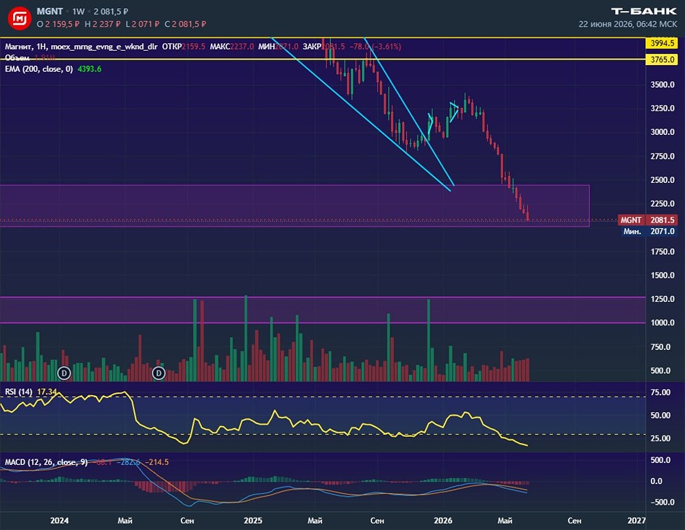Click the dividend D marker before Сен 2024
The height and width of the screenshot is (530, 685).
pyautogui.click(x=159, y=373)
